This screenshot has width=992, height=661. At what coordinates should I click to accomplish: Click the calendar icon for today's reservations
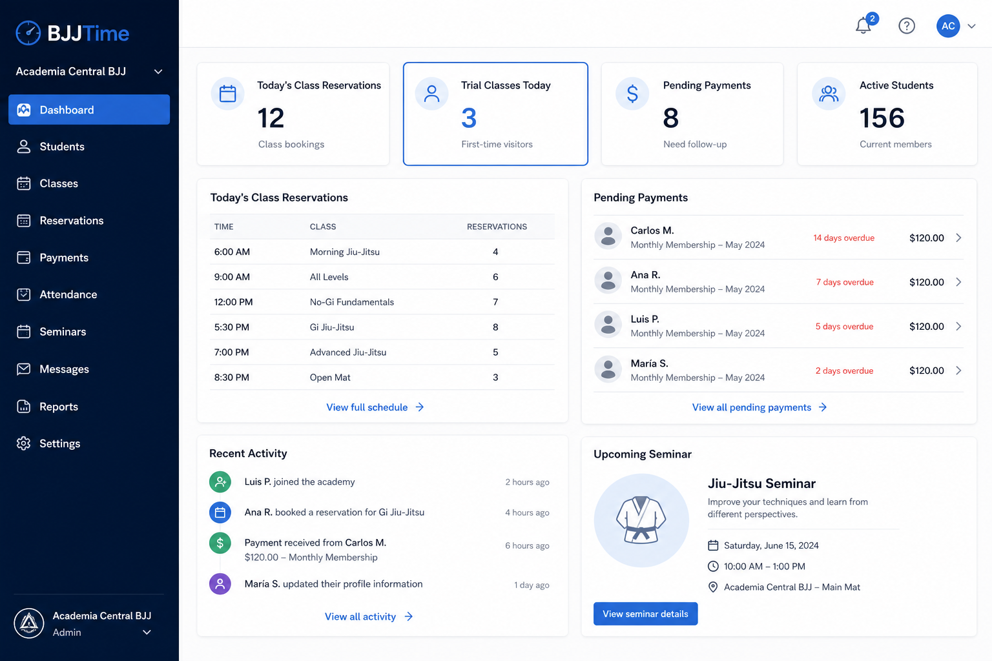pyautogui.click(x=228, y=94)
